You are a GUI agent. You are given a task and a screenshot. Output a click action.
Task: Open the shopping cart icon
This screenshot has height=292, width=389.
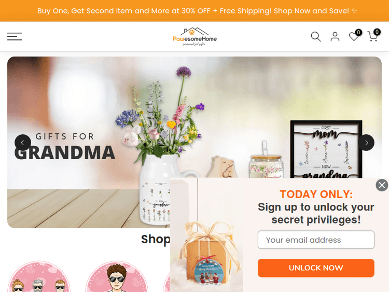372,37
